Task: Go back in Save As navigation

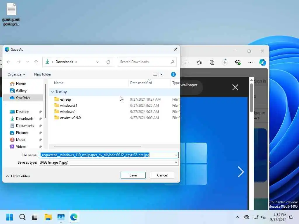Action: 8,62
